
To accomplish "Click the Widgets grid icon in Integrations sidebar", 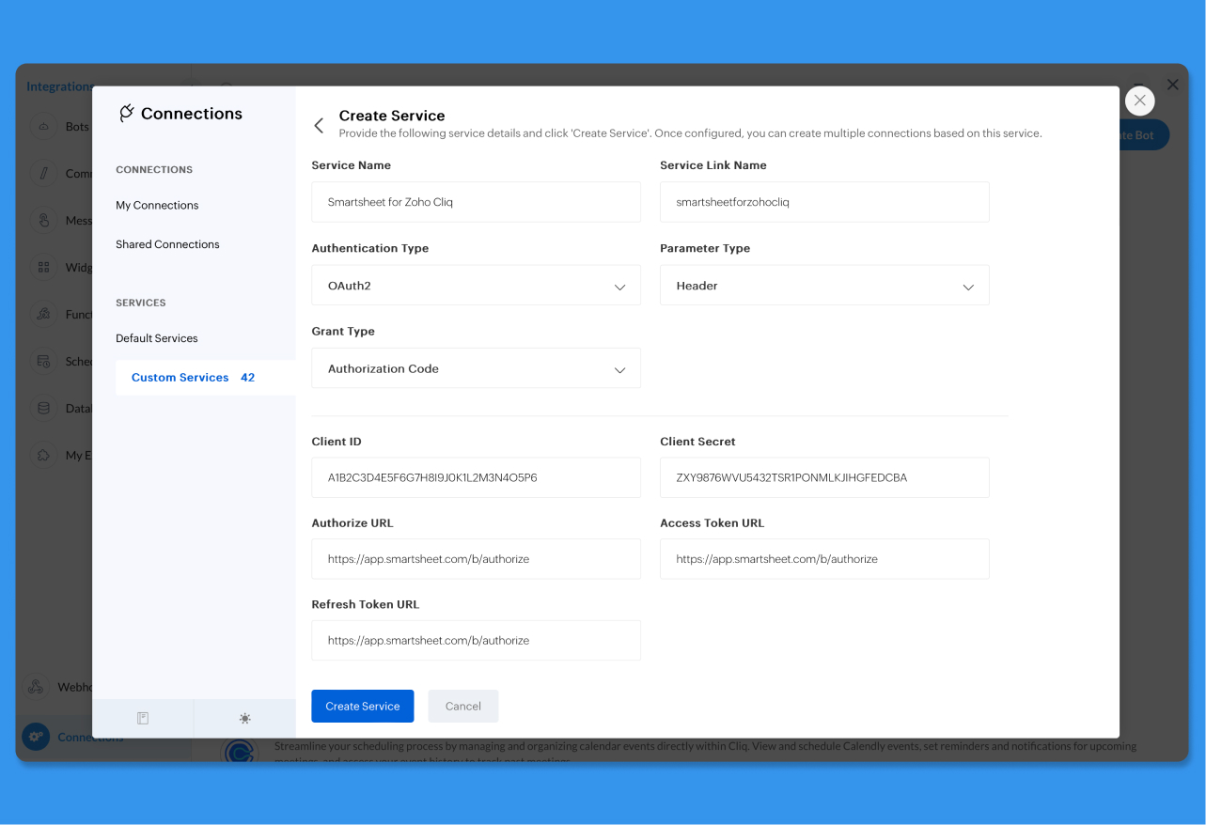I will [x=43, y=268].
